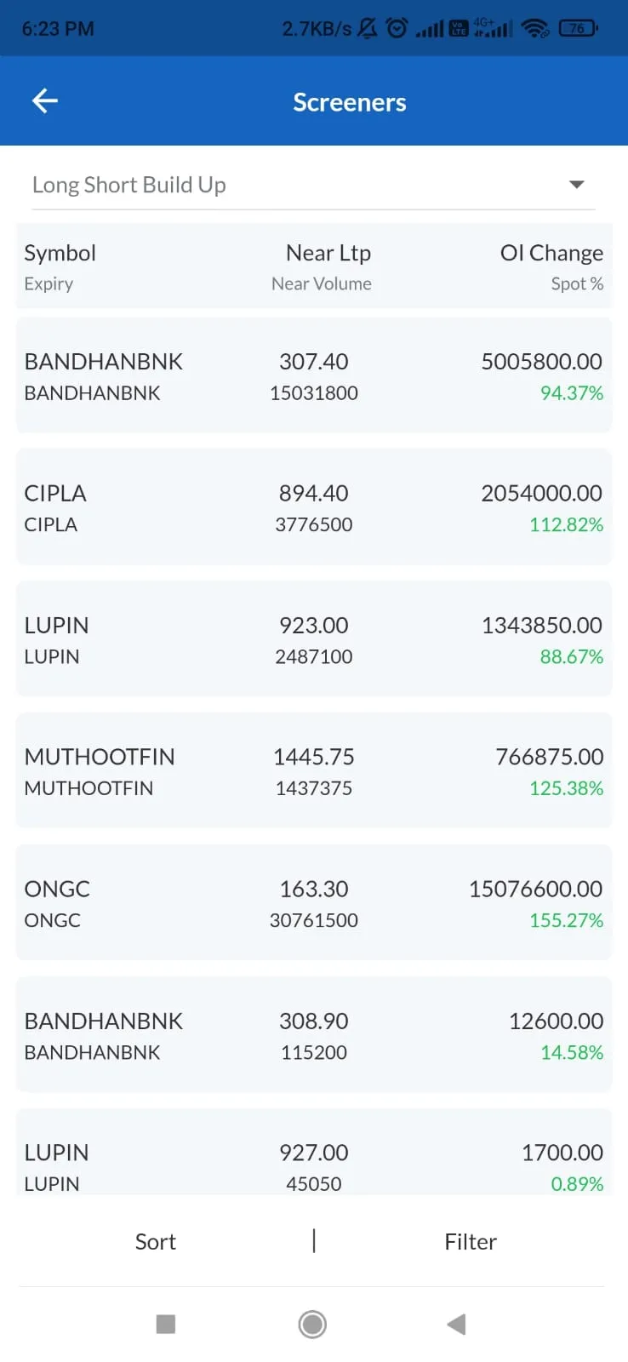Viewport: 628px width, 1362px height.
Task: Open the Long Short Build Up dropdown arrow
Action: pos(576,185)
